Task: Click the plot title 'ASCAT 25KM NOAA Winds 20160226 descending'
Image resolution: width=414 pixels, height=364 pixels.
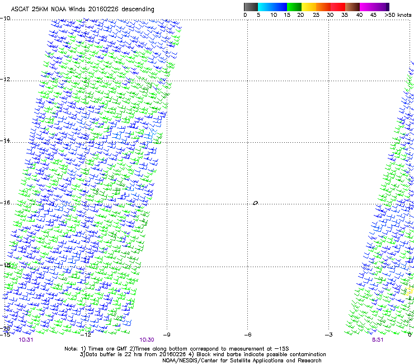Action: tap(82, 10)
